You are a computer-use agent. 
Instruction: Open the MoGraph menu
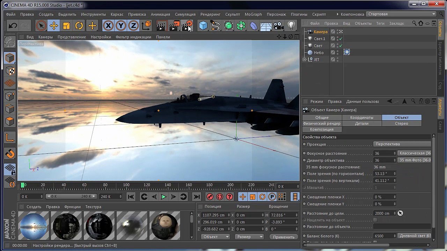pos(253,14)
